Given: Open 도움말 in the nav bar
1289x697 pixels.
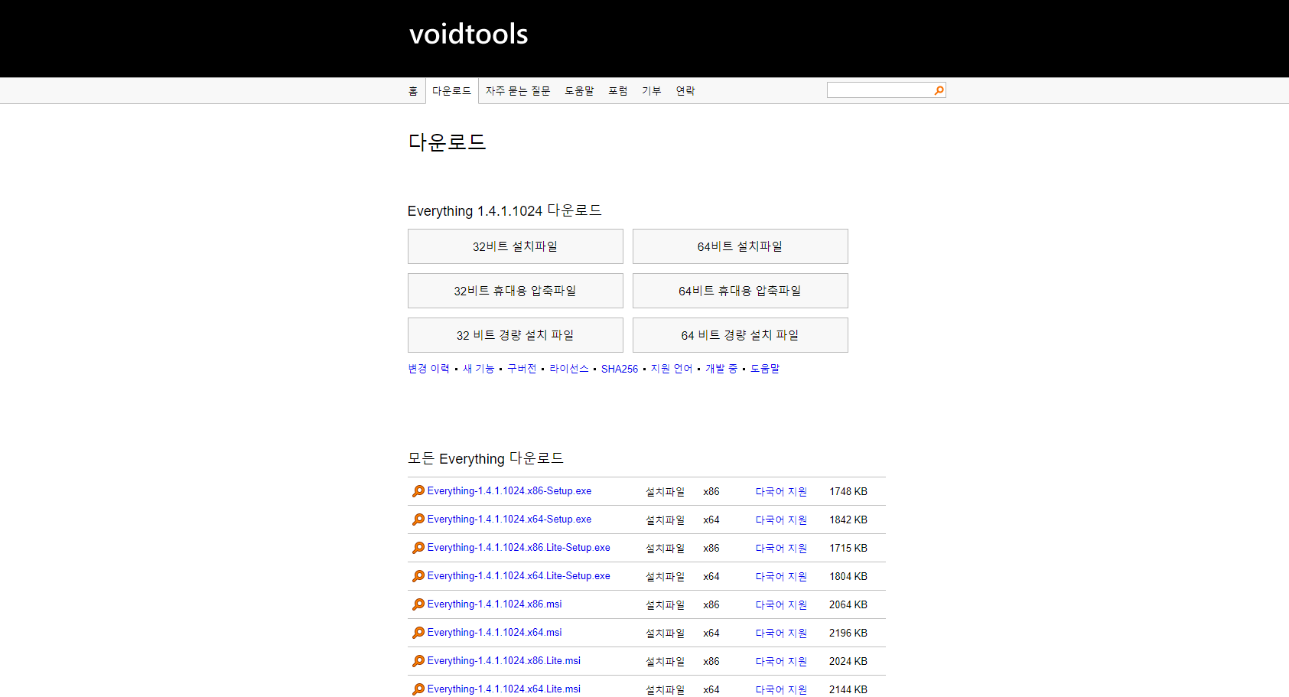Looking at the screenshot, I should click(579, 91).
